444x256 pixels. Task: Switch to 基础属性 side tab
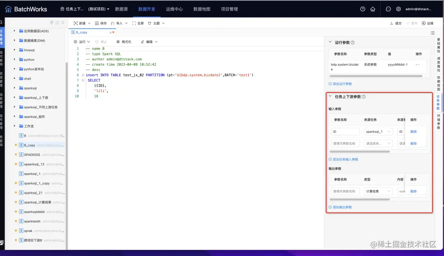click(x=438, y=46)
